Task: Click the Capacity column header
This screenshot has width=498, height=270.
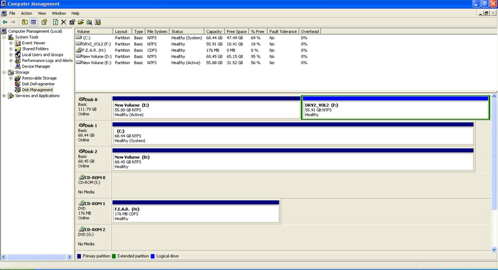Action: point(214,32)
